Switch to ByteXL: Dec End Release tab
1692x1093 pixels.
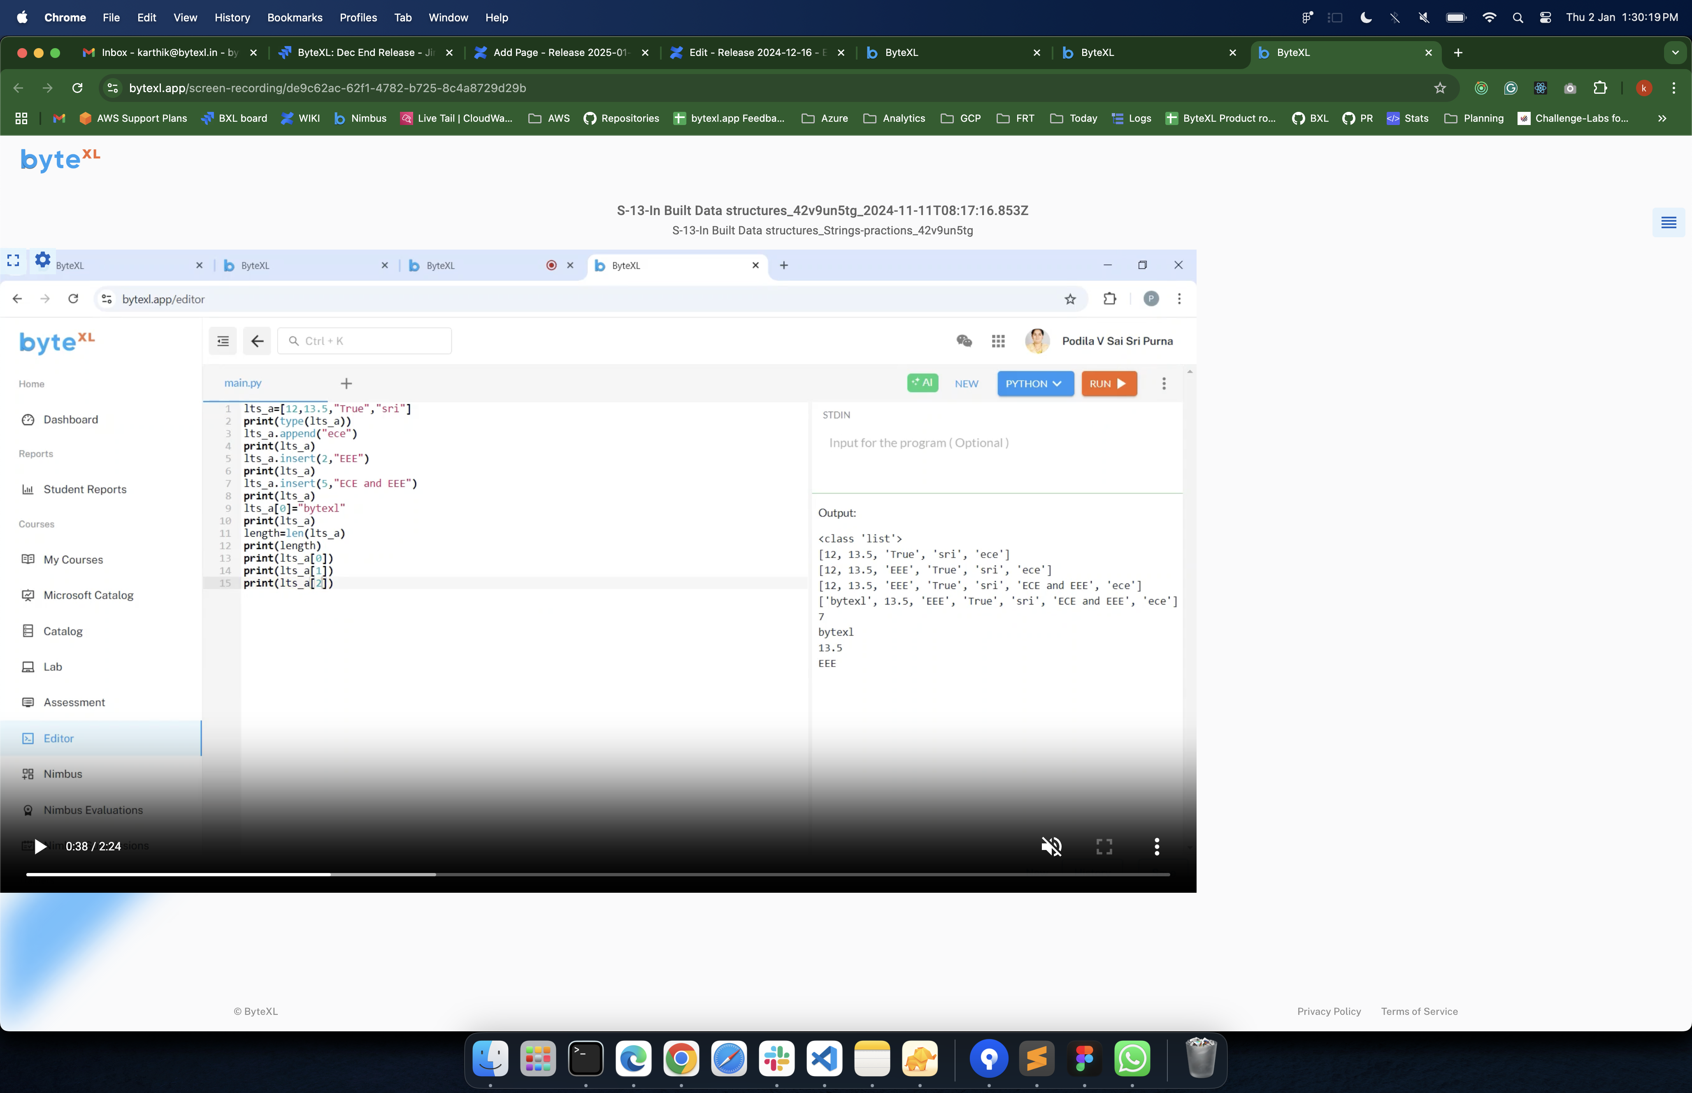[x=366, y=53]
